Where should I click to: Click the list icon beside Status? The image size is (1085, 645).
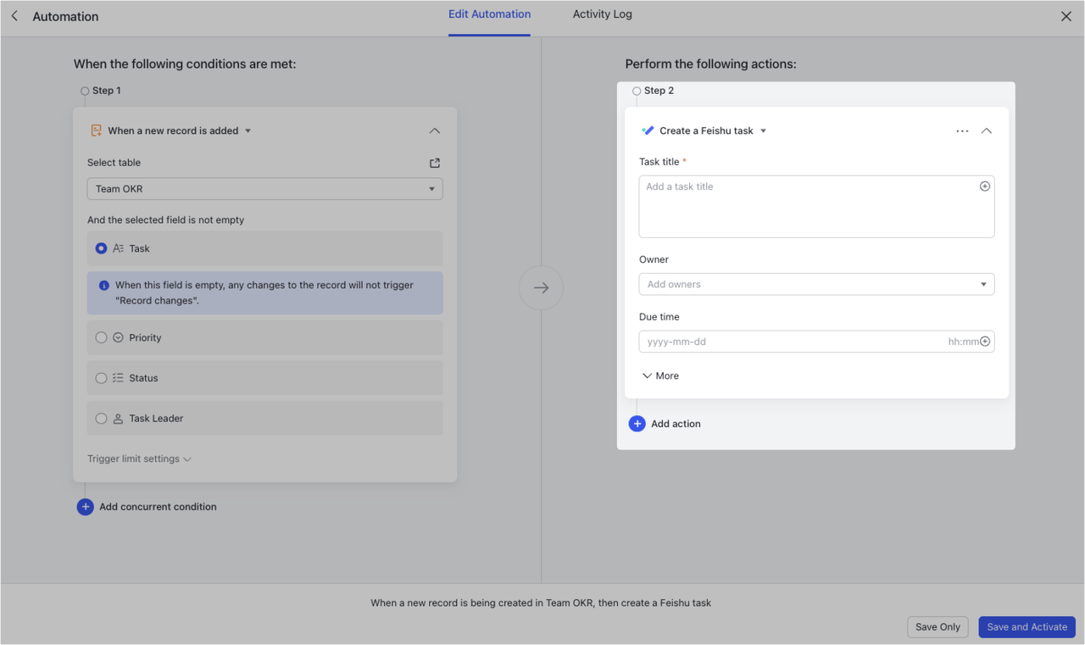(x=119, y=378)
